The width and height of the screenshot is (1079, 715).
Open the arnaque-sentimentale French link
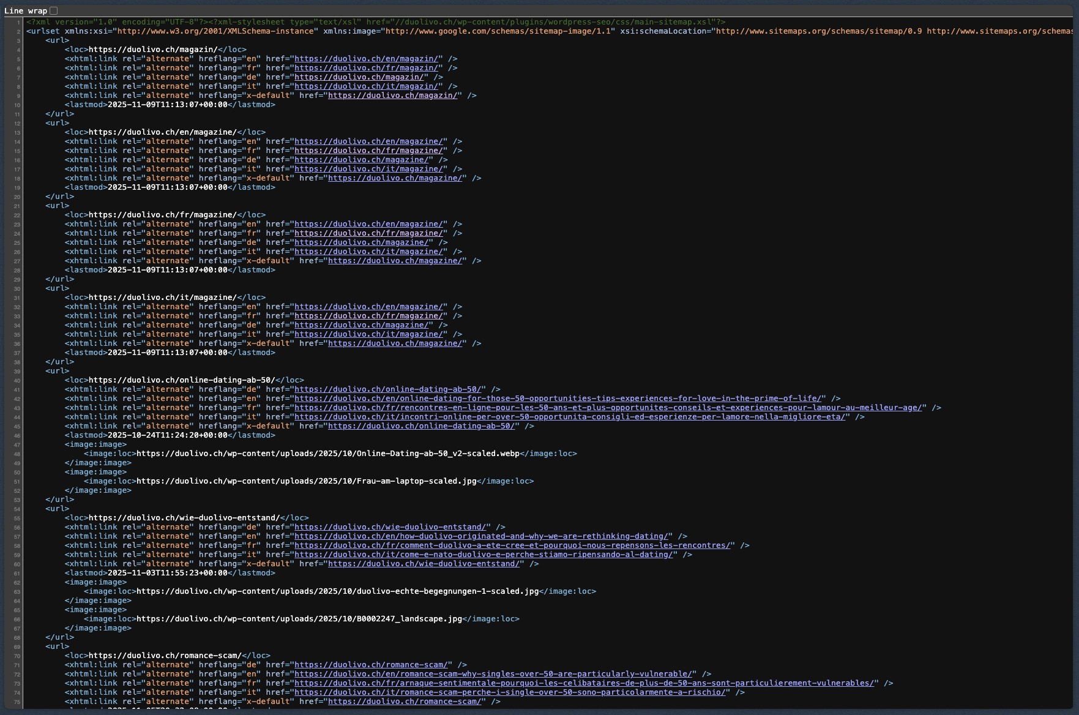point(584,683)
